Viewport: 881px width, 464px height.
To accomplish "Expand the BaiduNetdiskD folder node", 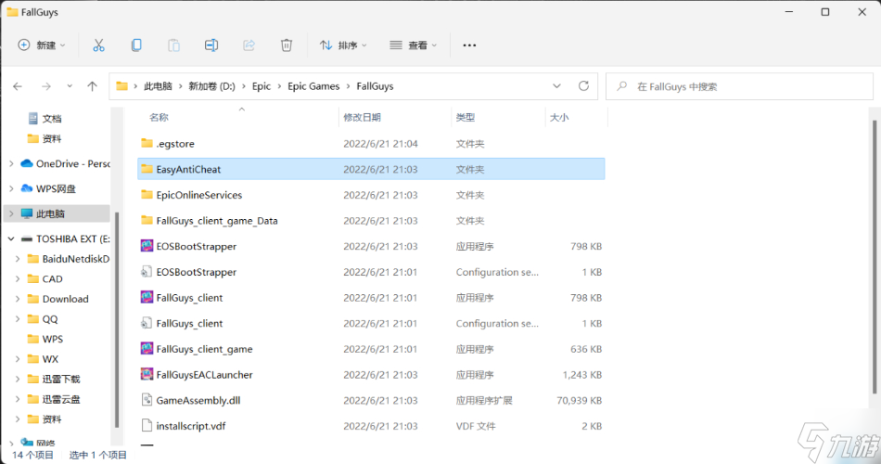I will point(18,259).
